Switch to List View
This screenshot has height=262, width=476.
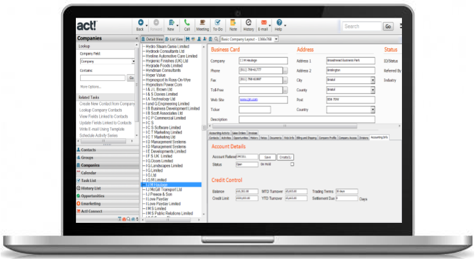174,39
